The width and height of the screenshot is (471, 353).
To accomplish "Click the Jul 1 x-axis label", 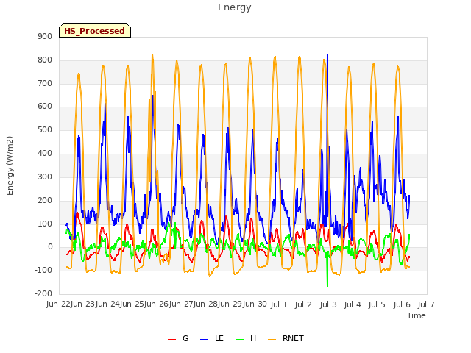I will pos(279,304).
